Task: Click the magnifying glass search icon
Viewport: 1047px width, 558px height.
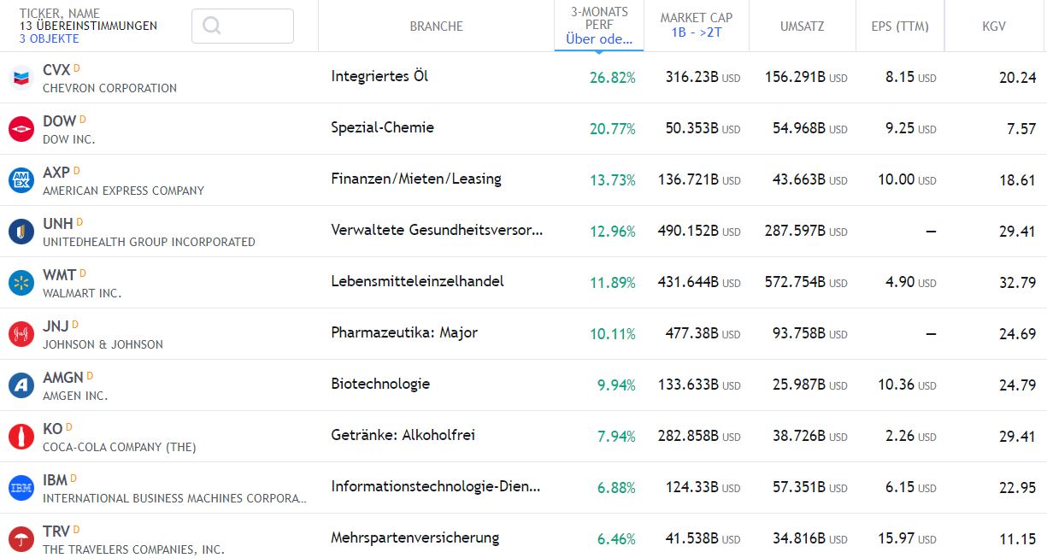Action: pos(210,26)
